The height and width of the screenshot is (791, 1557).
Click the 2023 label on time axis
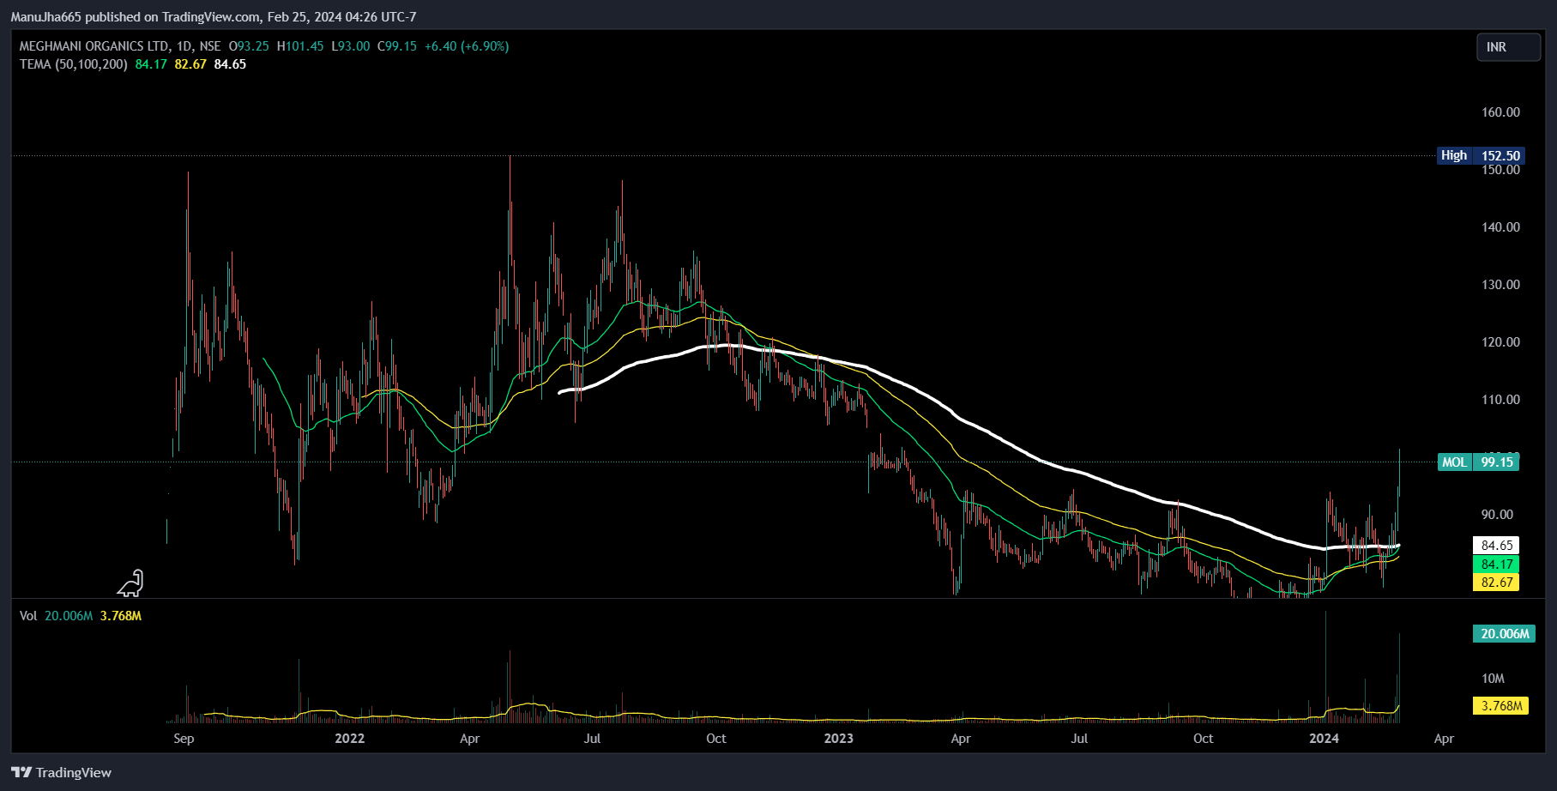pos(838,739)
